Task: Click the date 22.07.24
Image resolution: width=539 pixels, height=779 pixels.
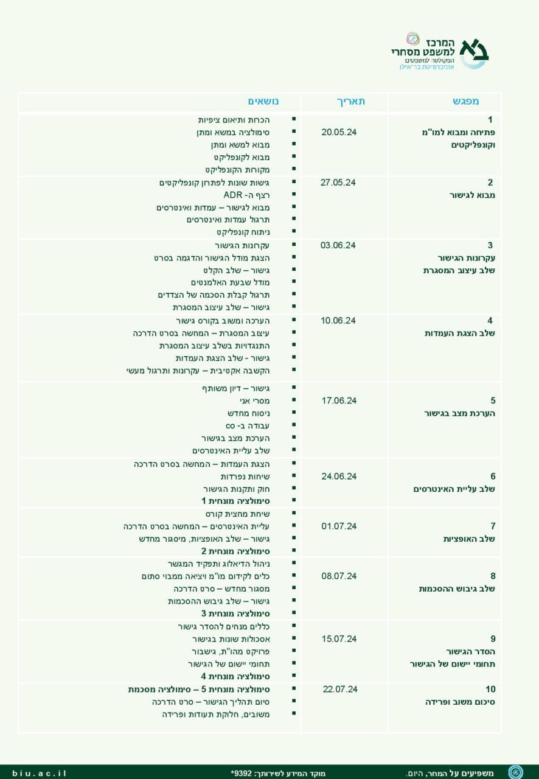Action: click(340, 689)
